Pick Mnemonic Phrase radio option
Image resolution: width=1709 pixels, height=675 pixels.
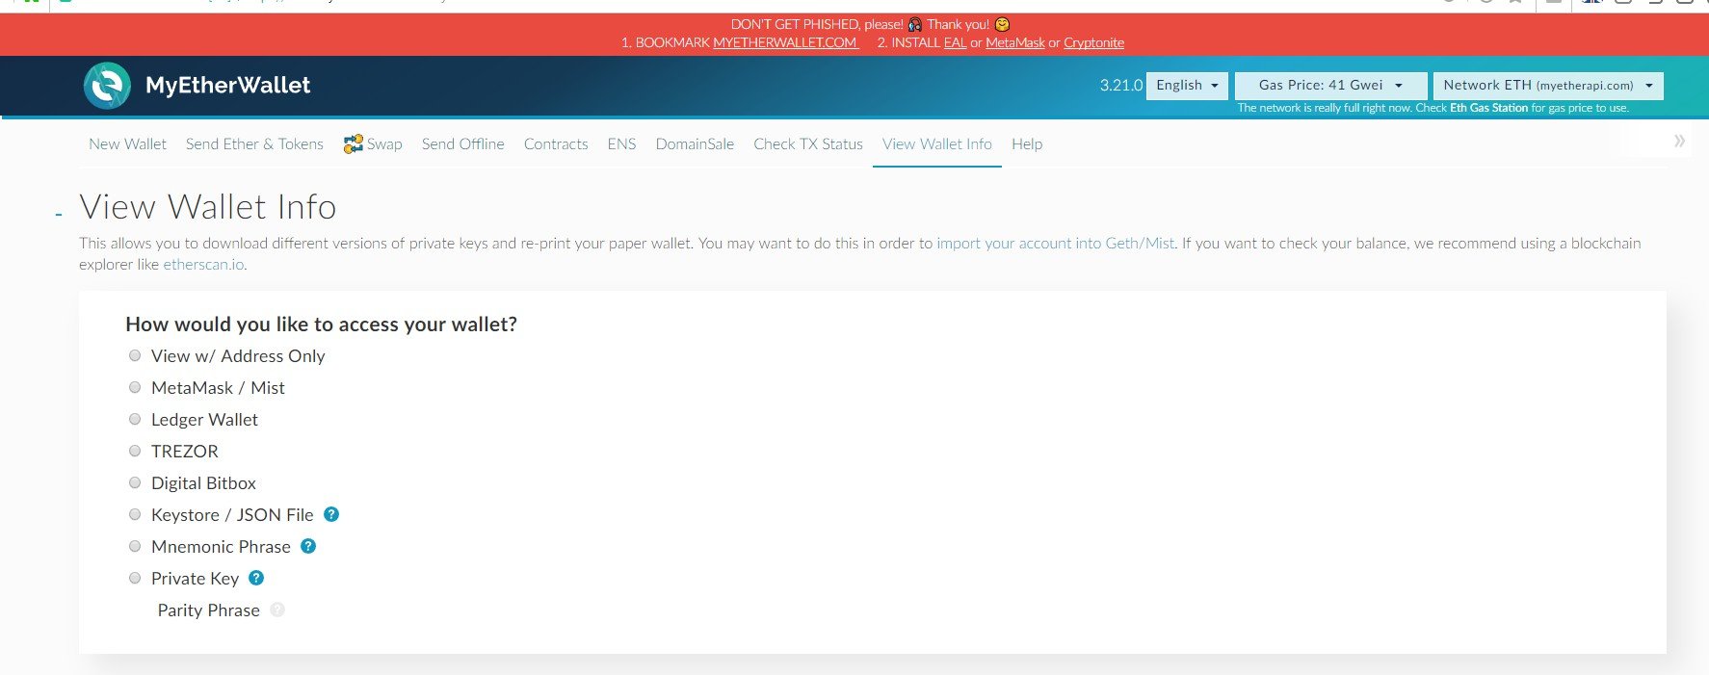point(135,546)
